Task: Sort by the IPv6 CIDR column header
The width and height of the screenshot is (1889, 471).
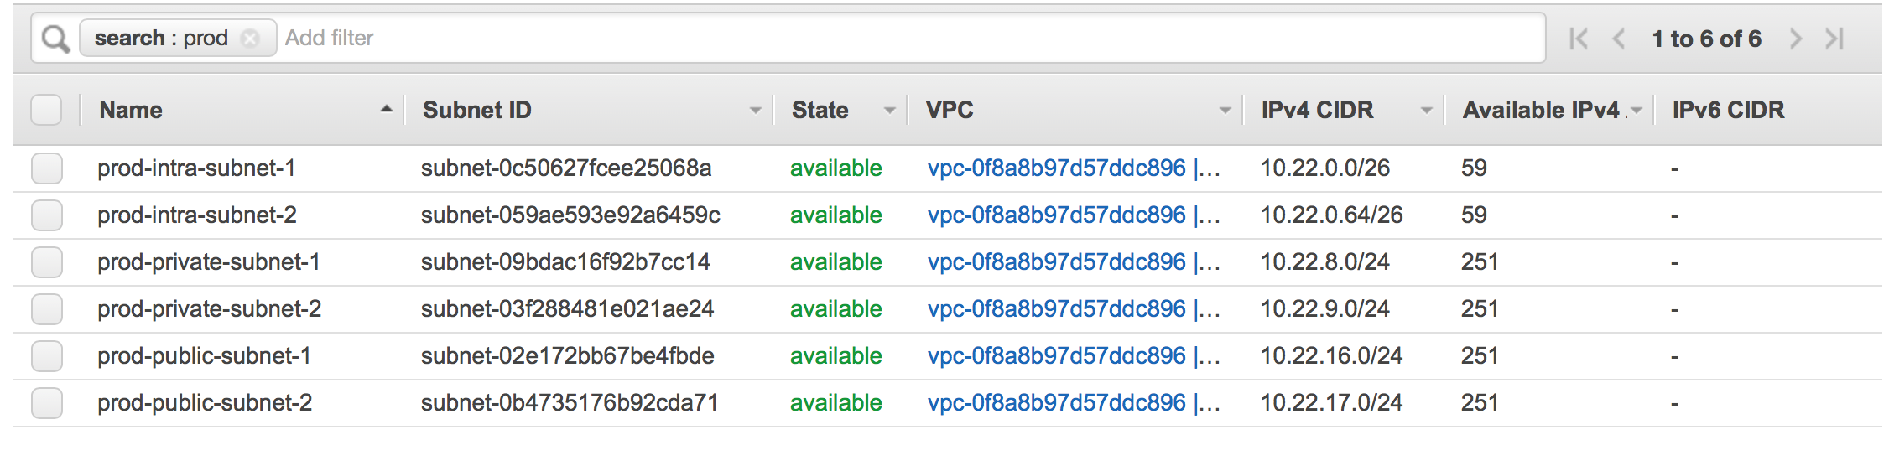Action: tap(1728, 110)
